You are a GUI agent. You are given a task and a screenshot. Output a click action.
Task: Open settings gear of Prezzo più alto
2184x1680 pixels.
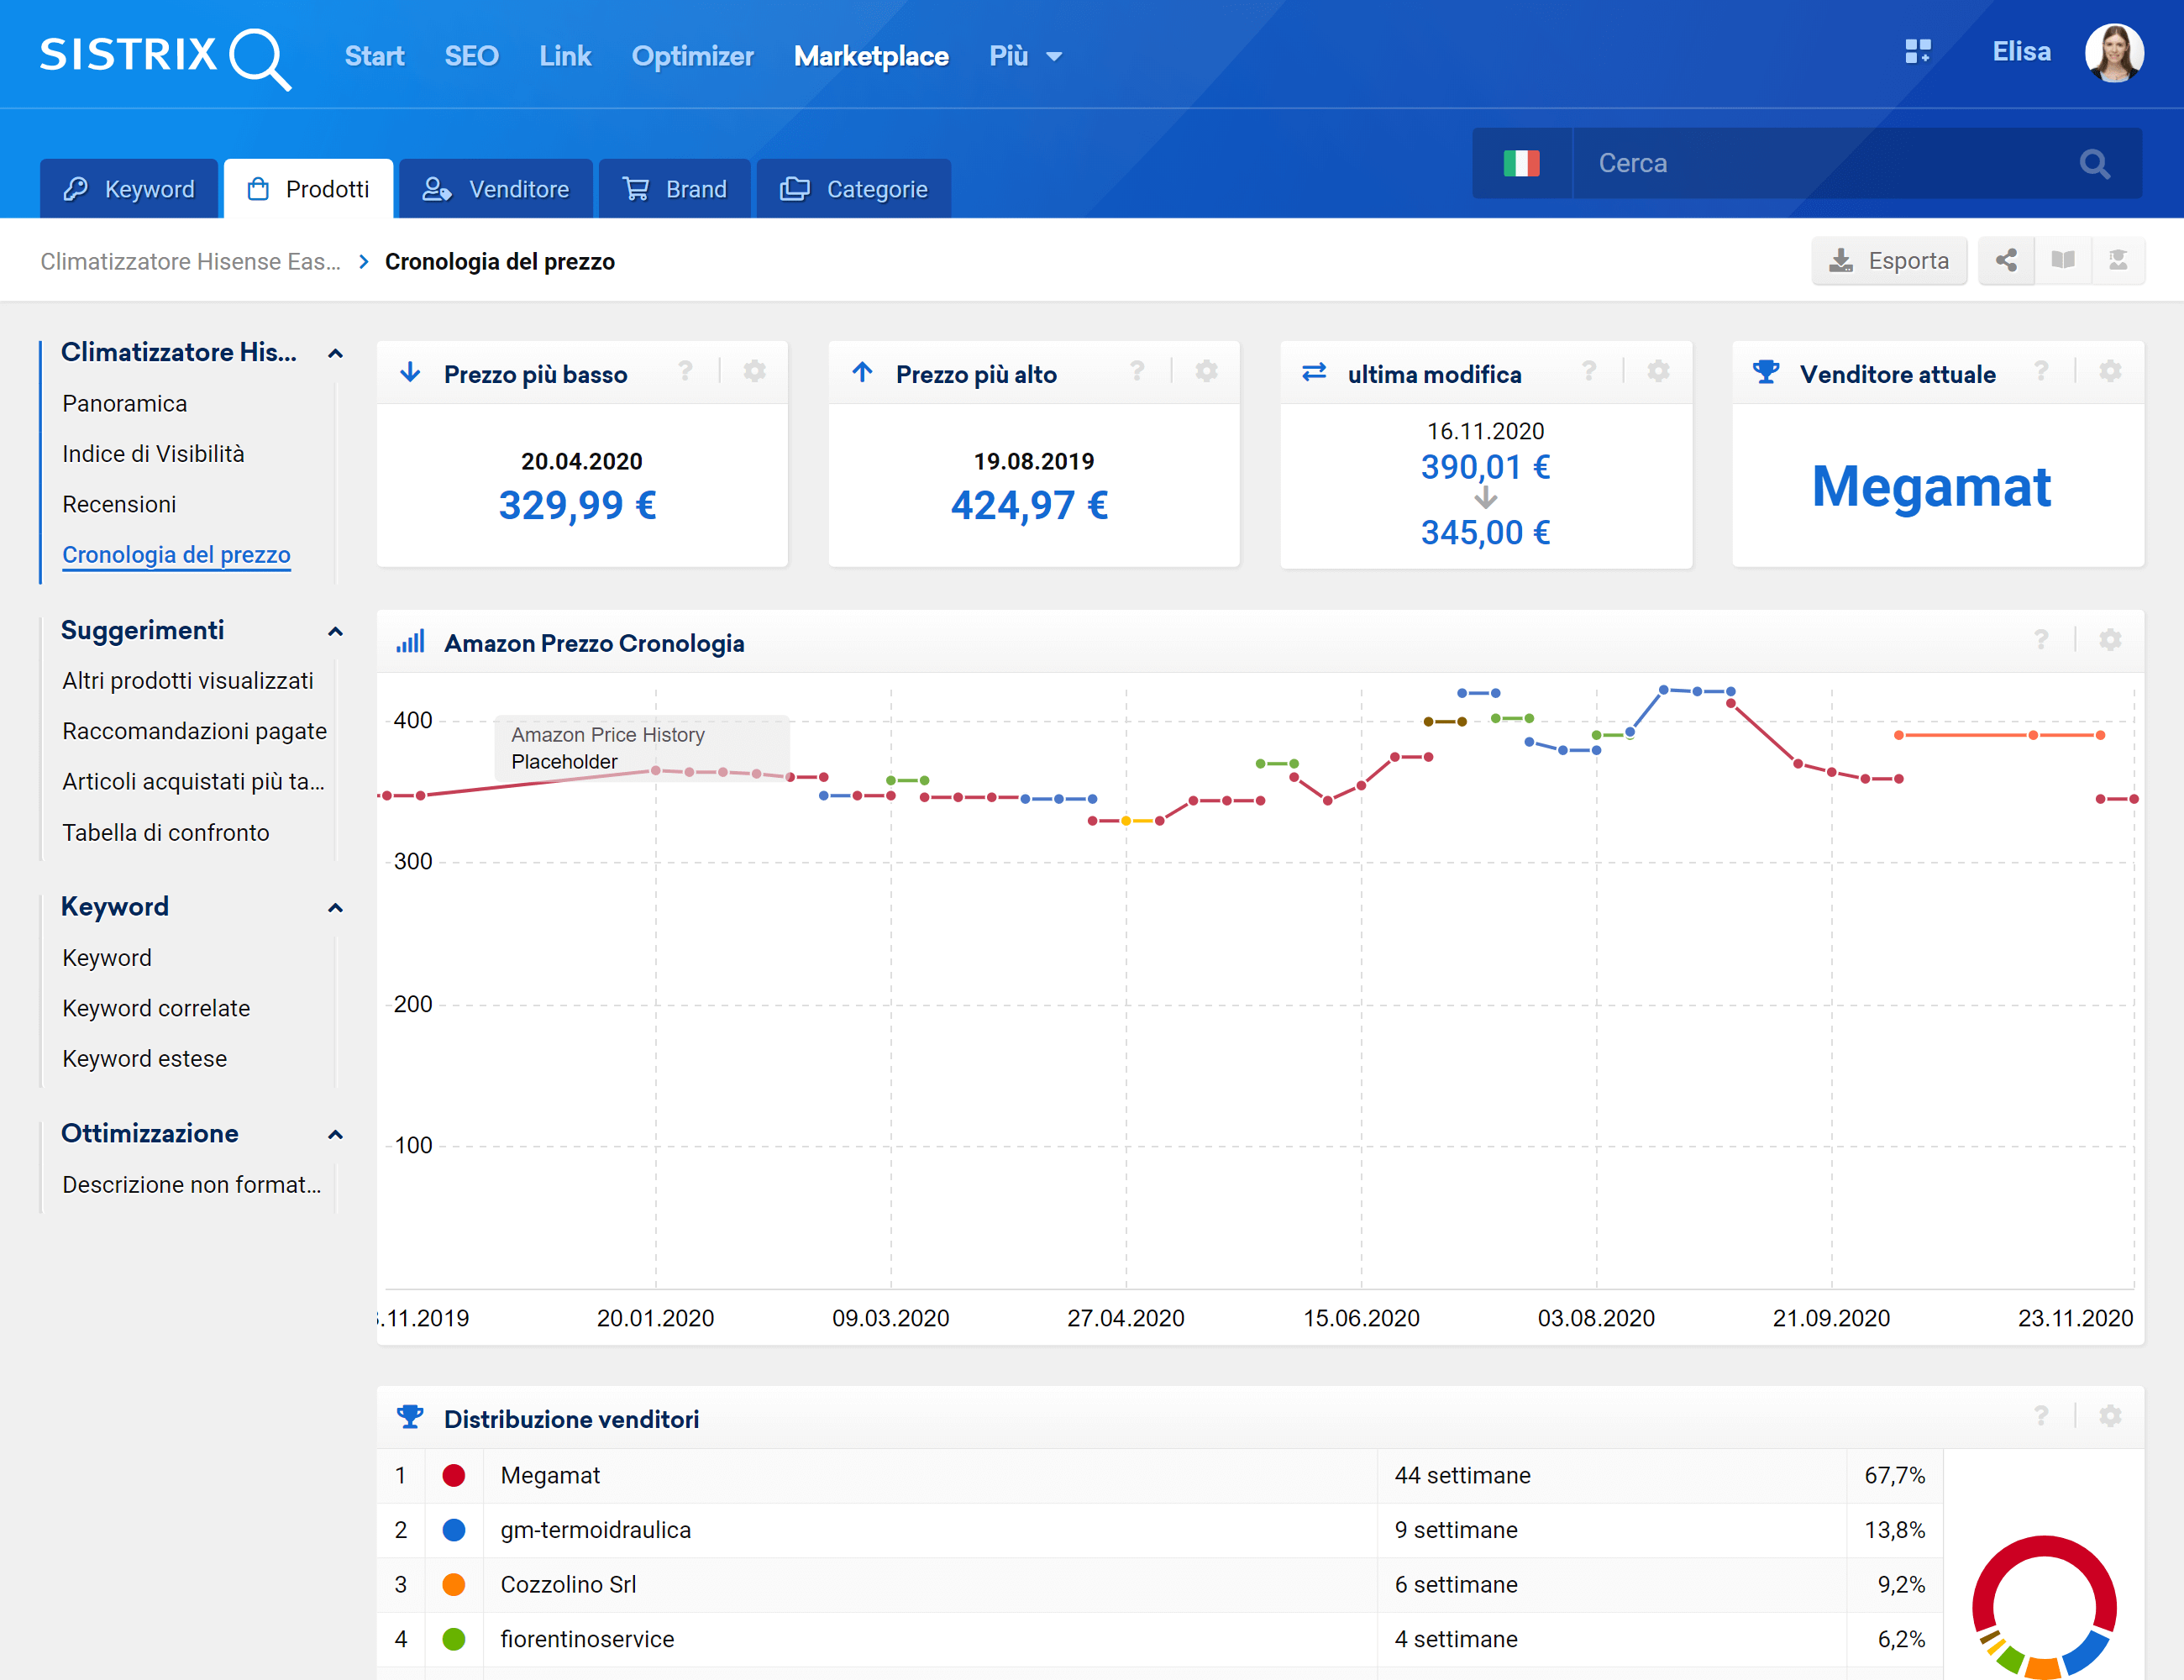[x=1206, y=372]
